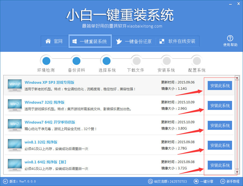Click the QQ icon in the status bar
243x186 pixels.
[151, 181]
